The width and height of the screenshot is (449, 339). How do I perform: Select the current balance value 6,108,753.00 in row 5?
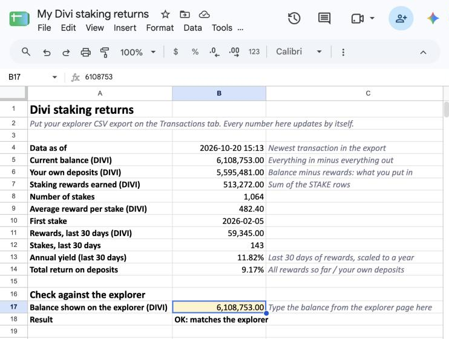(219, 160)
